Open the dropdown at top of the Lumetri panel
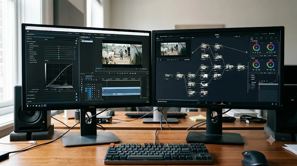The height and width of the screenshot is (166, 297). (x=60, y=40)
